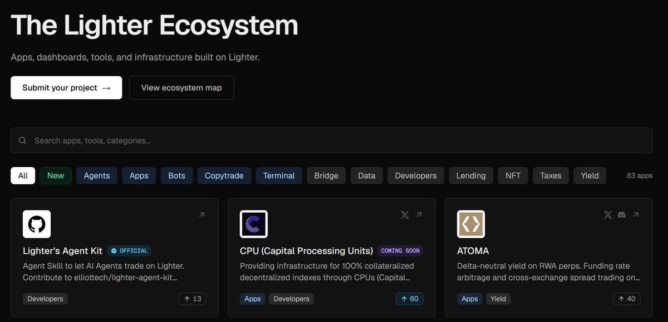Click the OFFICIAL badge
The image size is (668, 322).
coord(129,251)
